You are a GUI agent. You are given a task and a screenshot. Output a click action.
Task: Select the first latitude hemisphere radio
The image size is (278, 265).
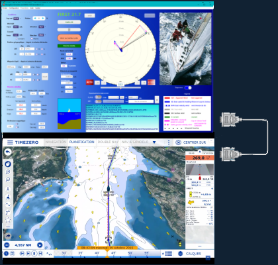[37, 49]
